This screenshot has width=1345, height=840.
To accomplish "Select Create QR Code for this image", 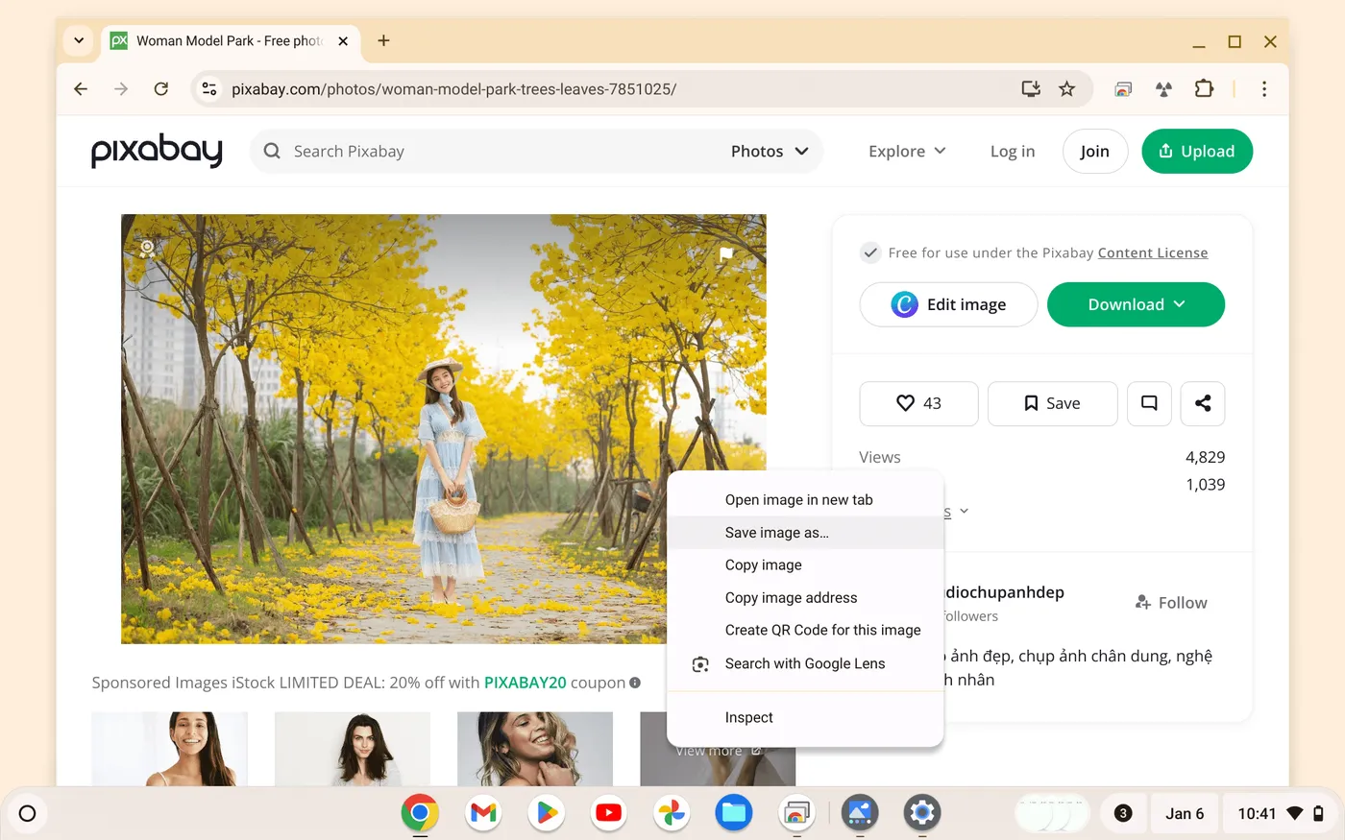I will tap(805, 631).
